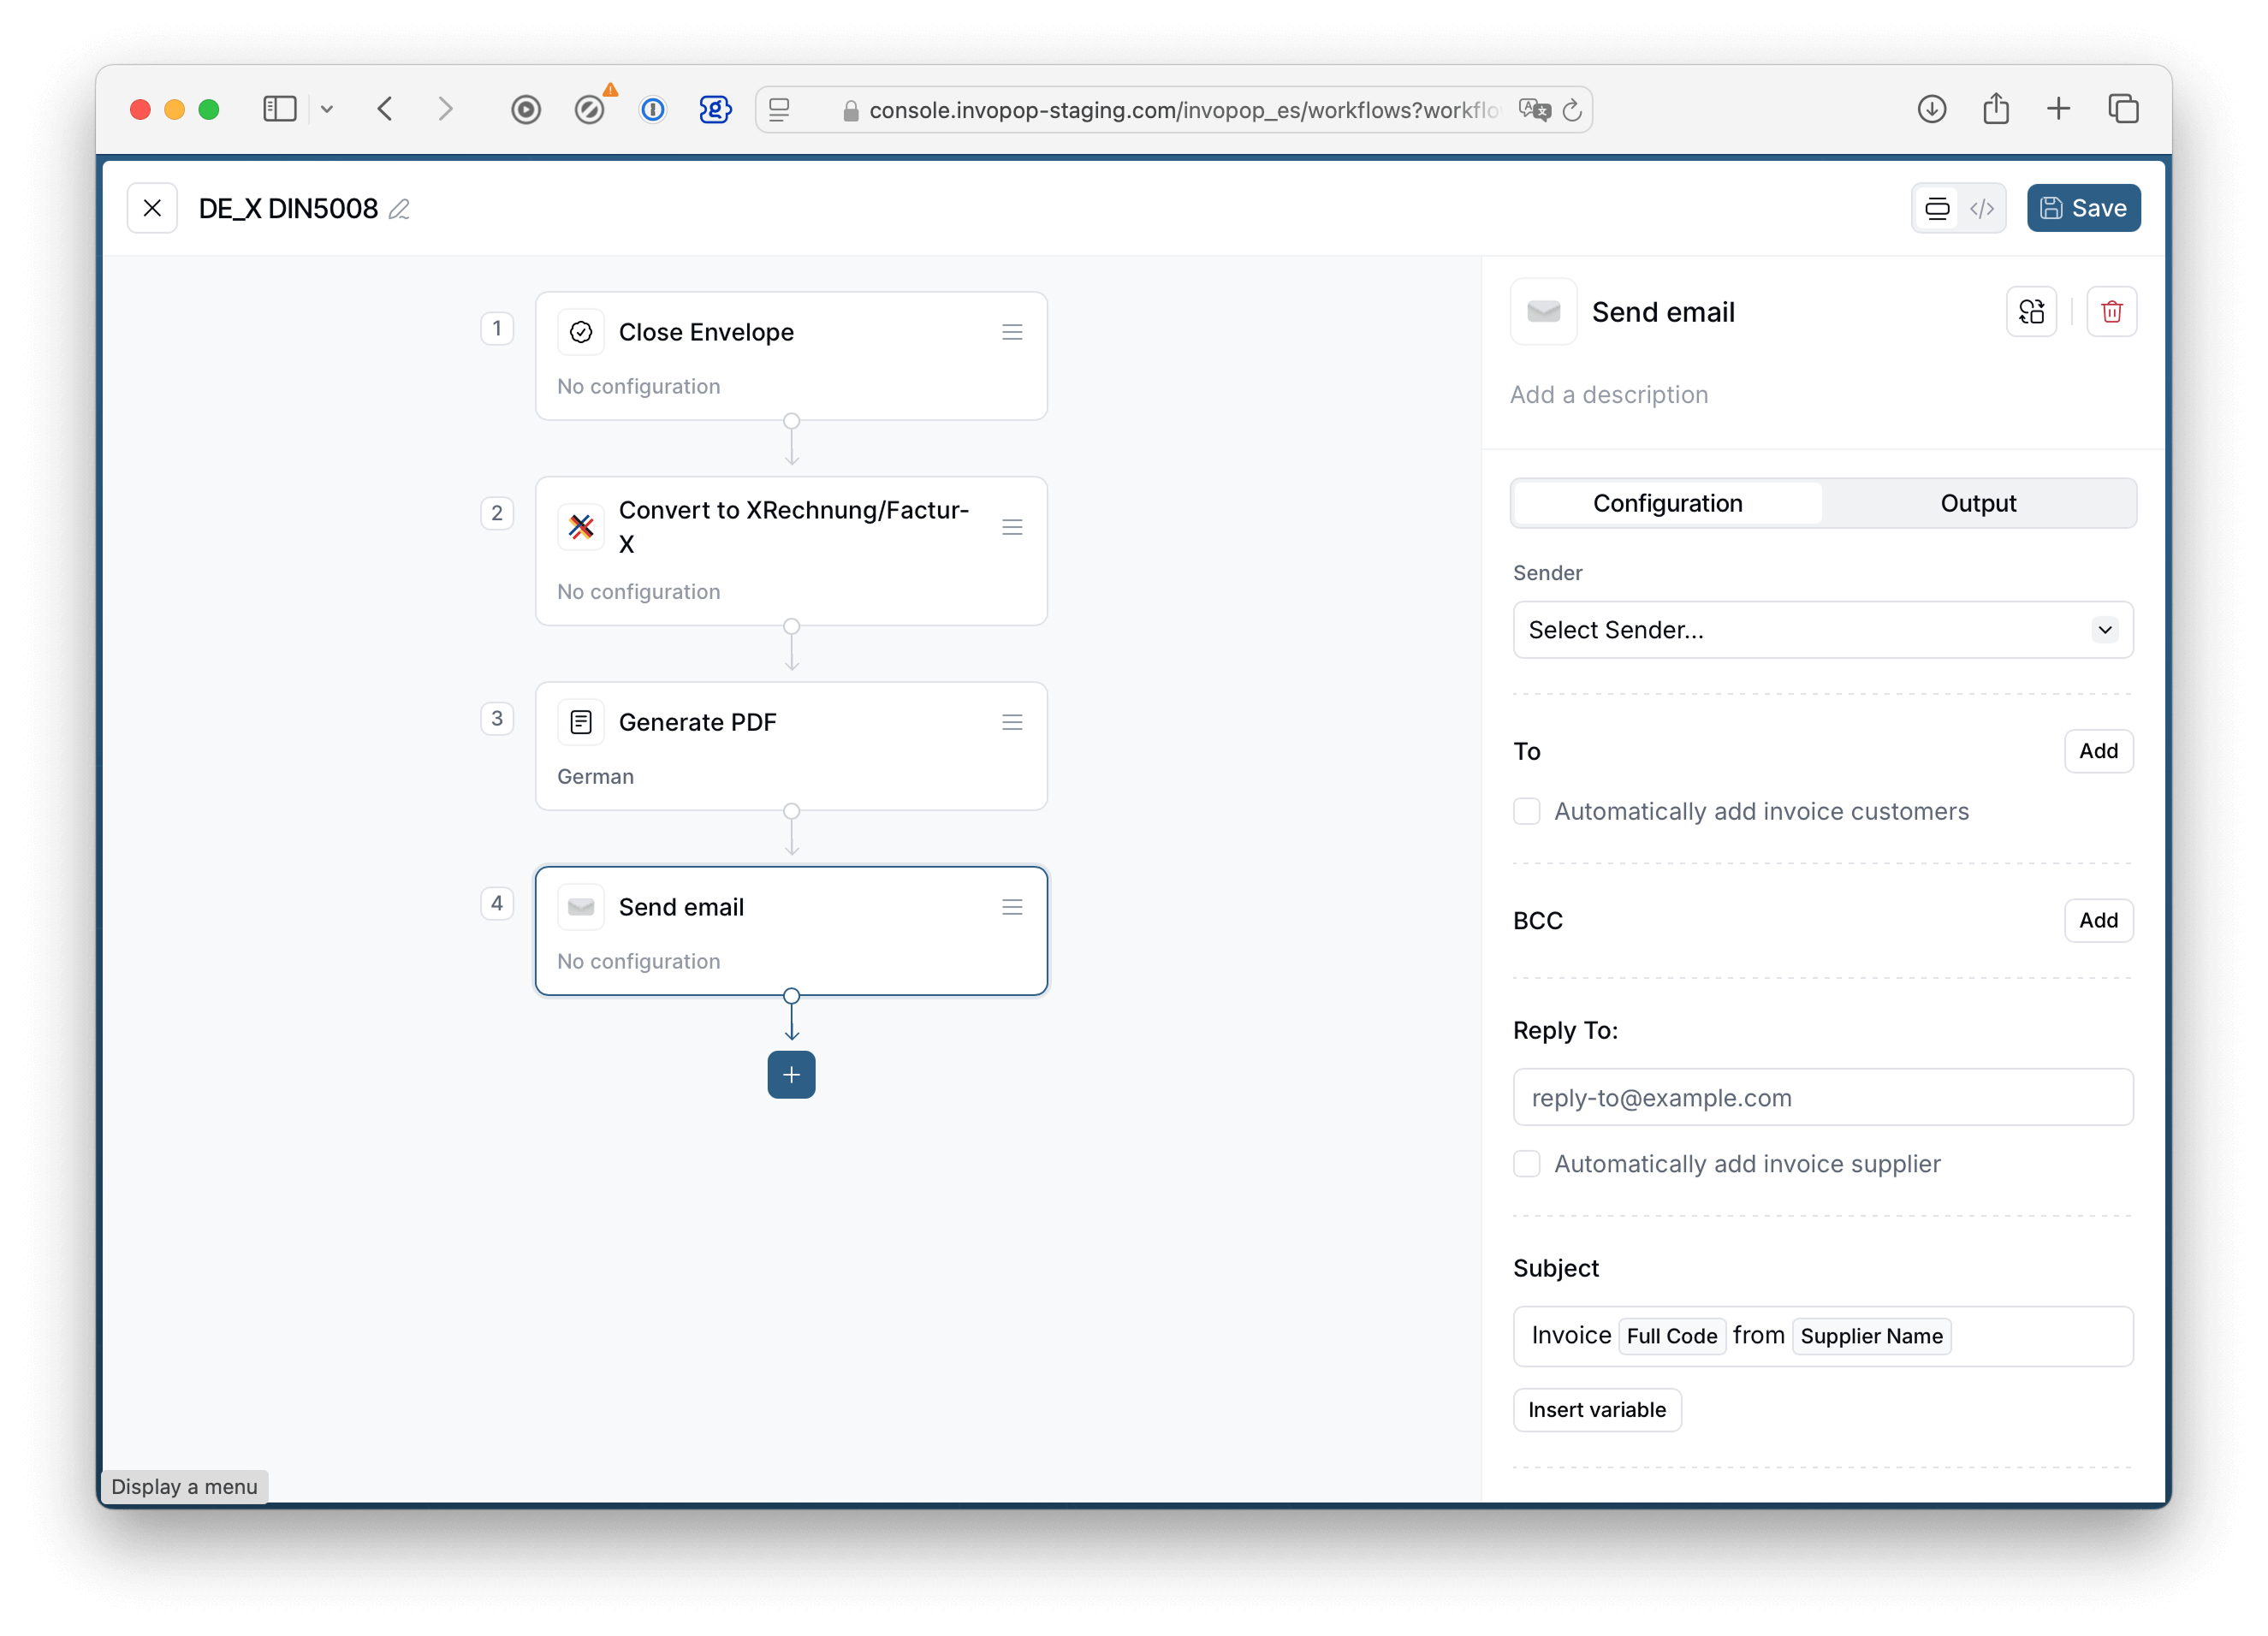Go back in Safari
This screenshot has height=1636, width=2268.
click(385, 109)
